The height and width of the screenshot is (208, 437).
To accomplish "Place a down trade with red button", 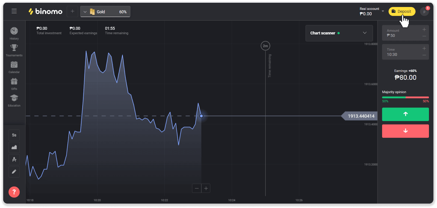I will click(x=405, y=131).
